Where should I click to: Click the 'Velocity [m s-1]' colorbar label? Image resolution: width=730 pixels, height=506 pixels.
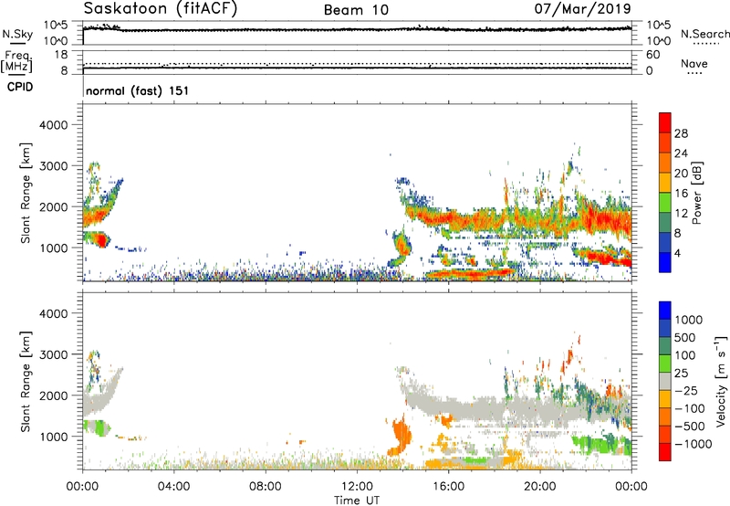pos(721,381)
